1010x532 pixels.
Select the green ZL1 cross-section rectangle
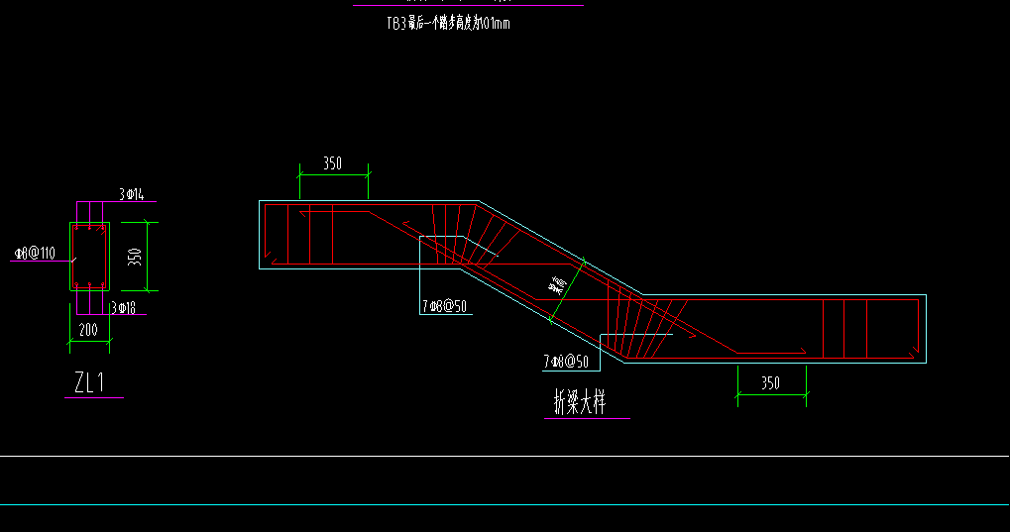point(89,257)
